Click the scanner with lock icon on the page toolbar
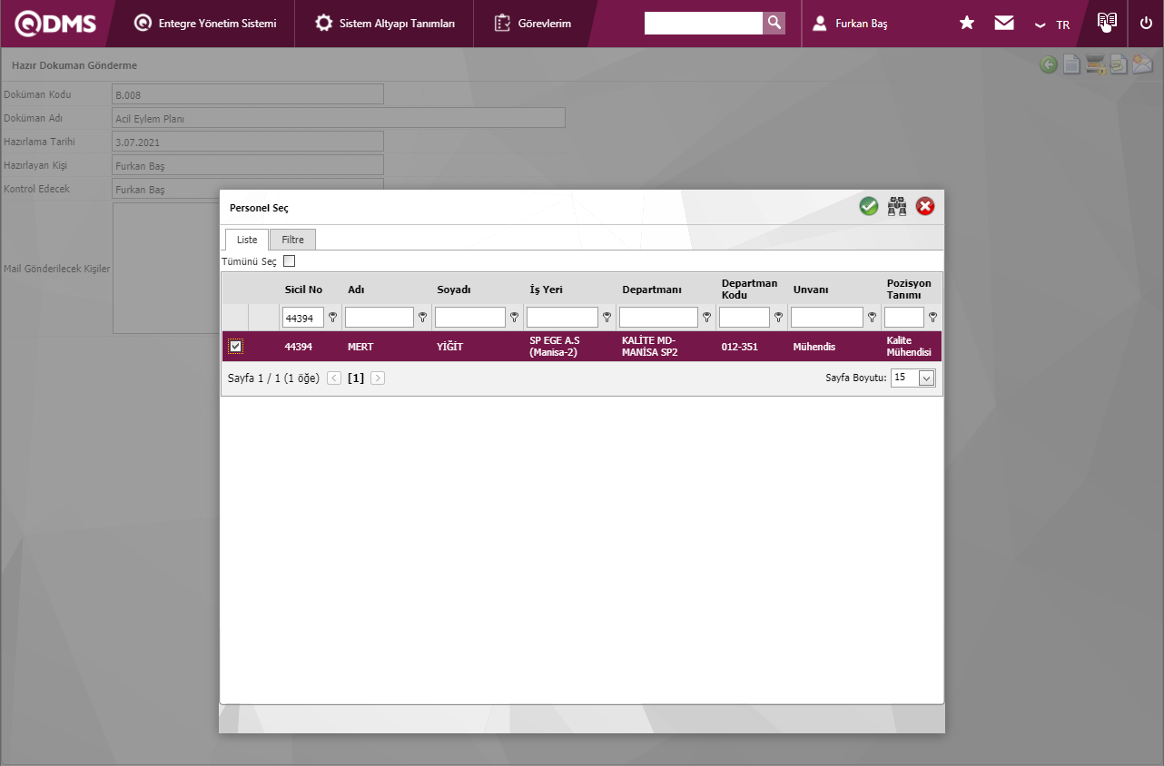This screenshot has width=1164, height=766. click(1095, 64)
